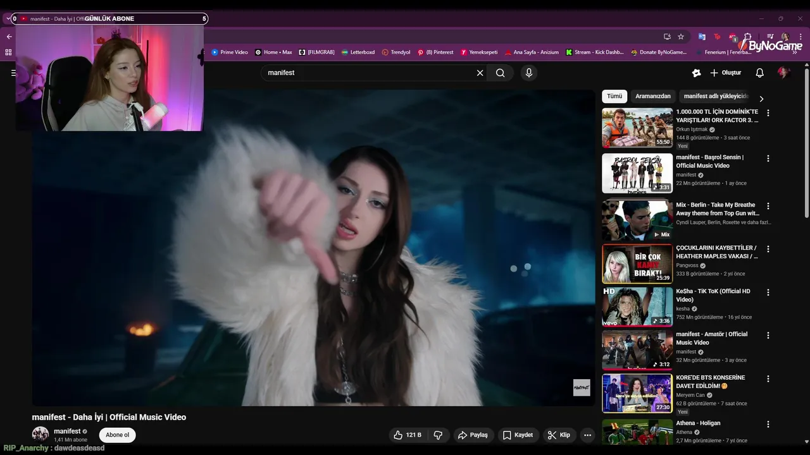Image resolution: width=810 pixels, height=455 pixels.
Task: Open options menu for Başrol Sensin video
Action: 768,159
